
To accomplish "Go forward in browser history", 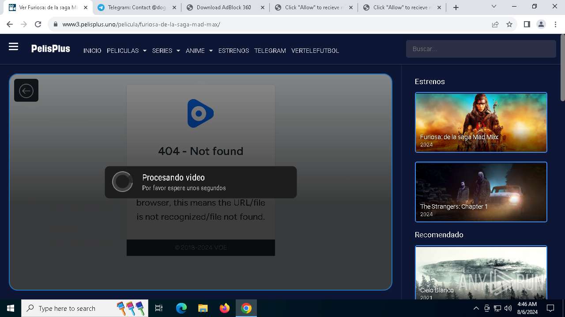I will click(24, 24).
